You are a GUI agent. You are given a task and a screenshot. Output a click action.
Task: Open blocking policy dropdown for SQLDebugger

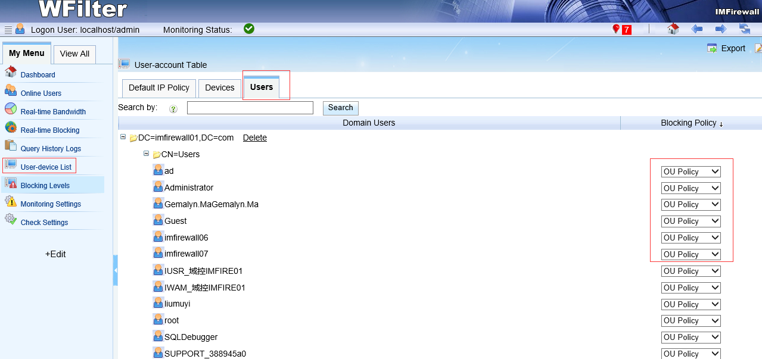coord(691,337)
